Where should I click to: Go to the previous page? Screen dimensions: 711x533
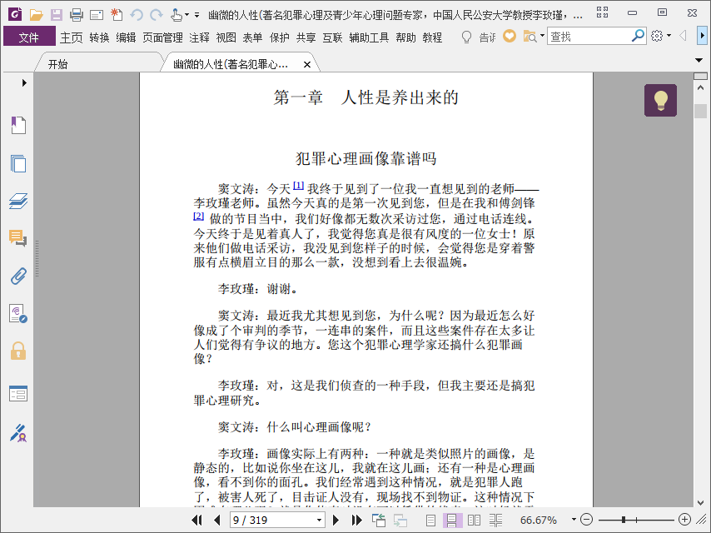click(216, 520)
